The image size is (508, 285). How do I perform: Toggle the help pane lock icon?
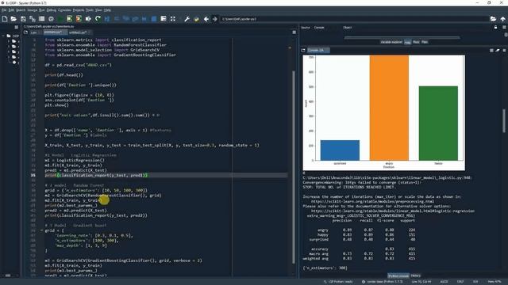pyautogui.click(x=495, y=28)
